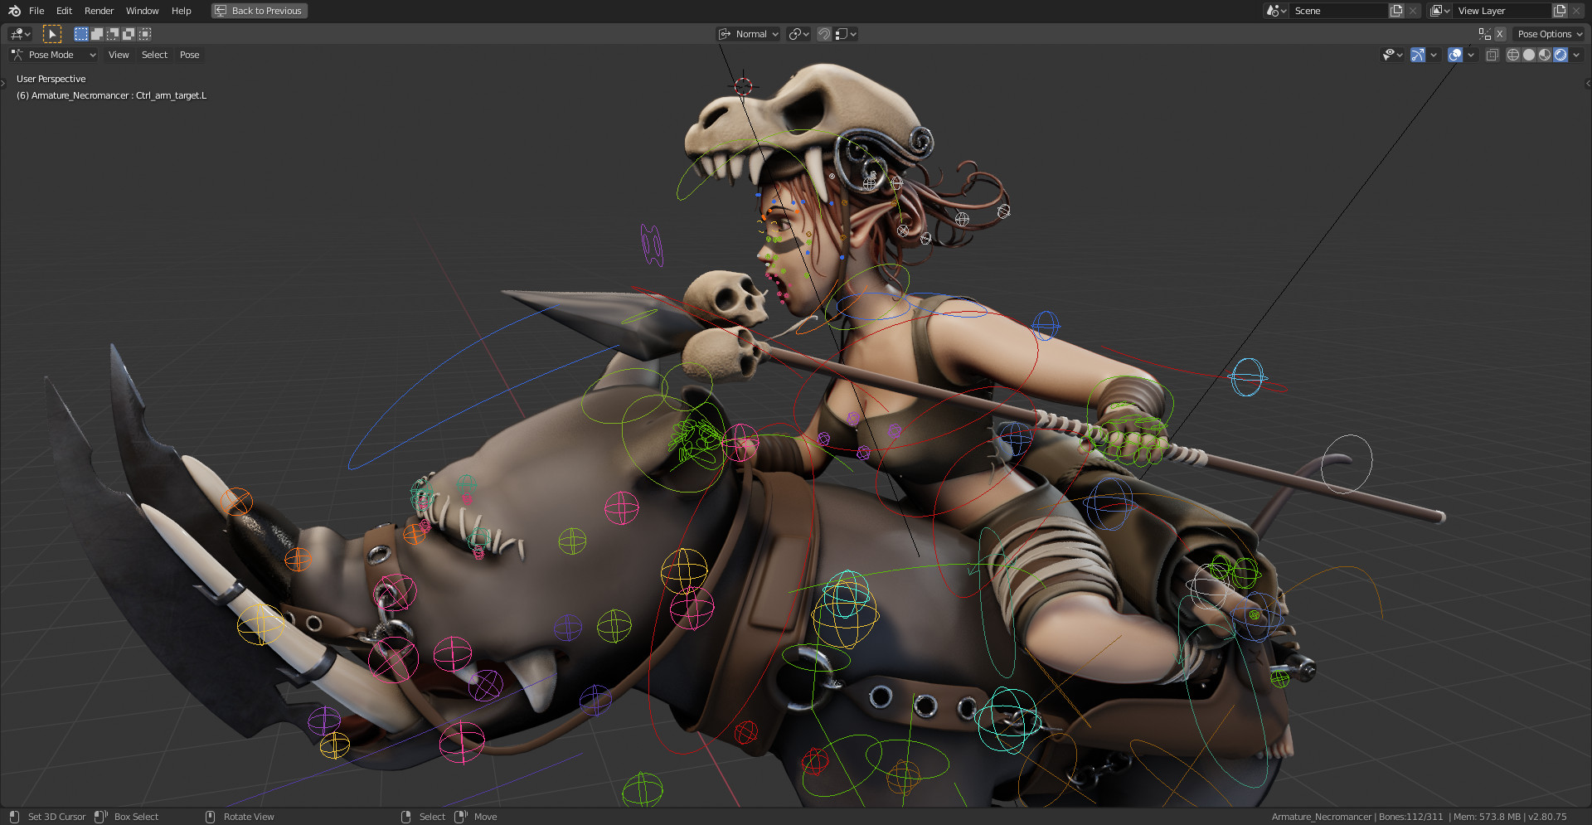Choose Extend existing selection mode
Image resolution: width=1592 pixels, height=825 pixels.
96,34
